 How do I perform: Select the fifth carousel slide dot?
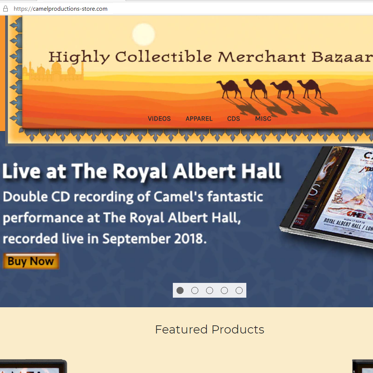point(239,290)
